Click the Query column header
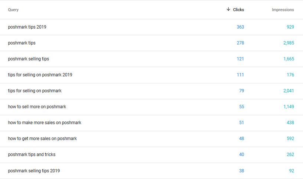303x179 pixels. click(13, 10)
